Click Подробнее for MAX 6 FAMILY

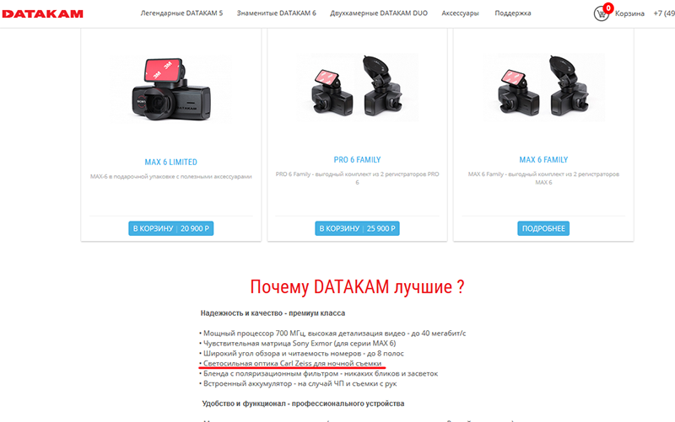pyautogui.click(x=543, y=228)
